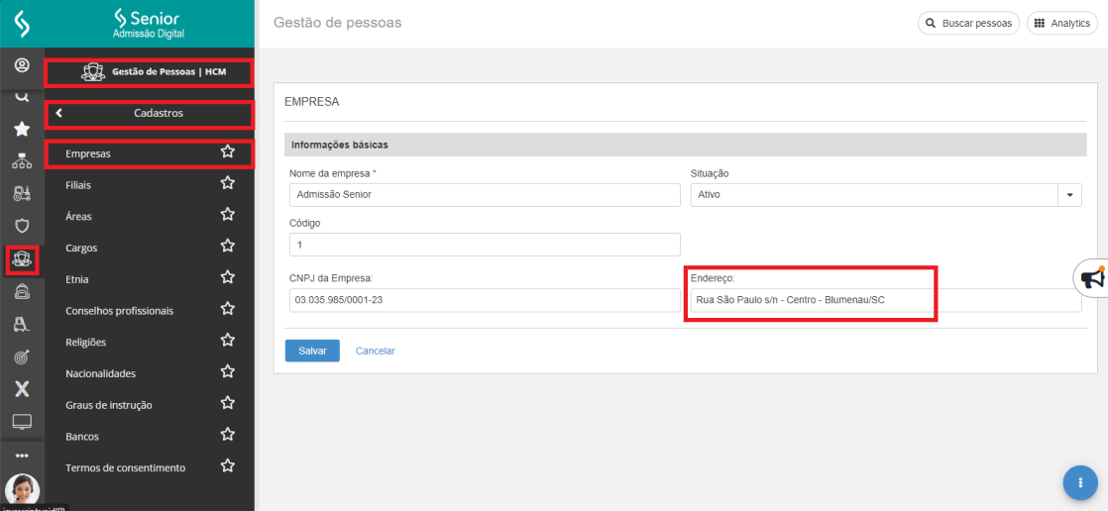Favorite Empresas with its star

point(227,153)
